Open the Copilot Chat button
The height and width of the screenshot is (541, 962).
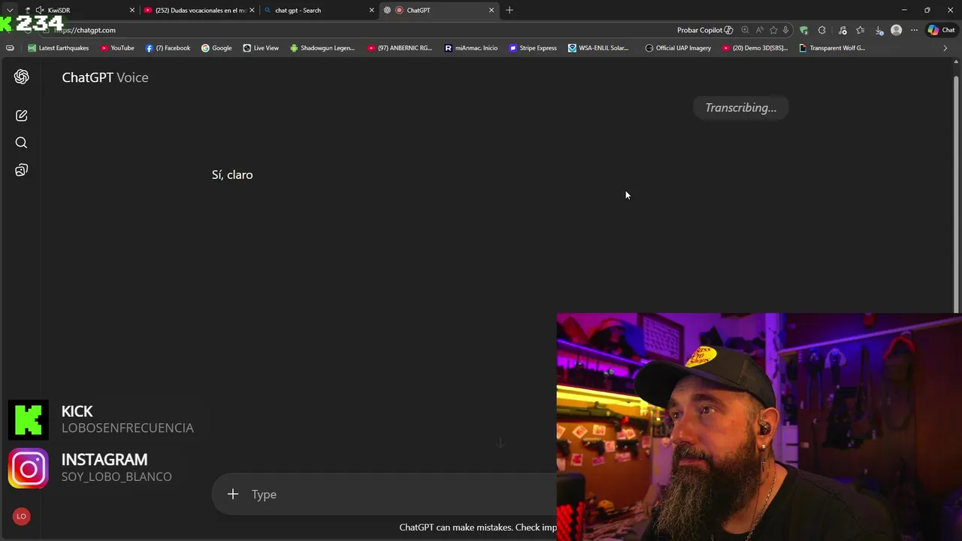click(x=941, y=30)
